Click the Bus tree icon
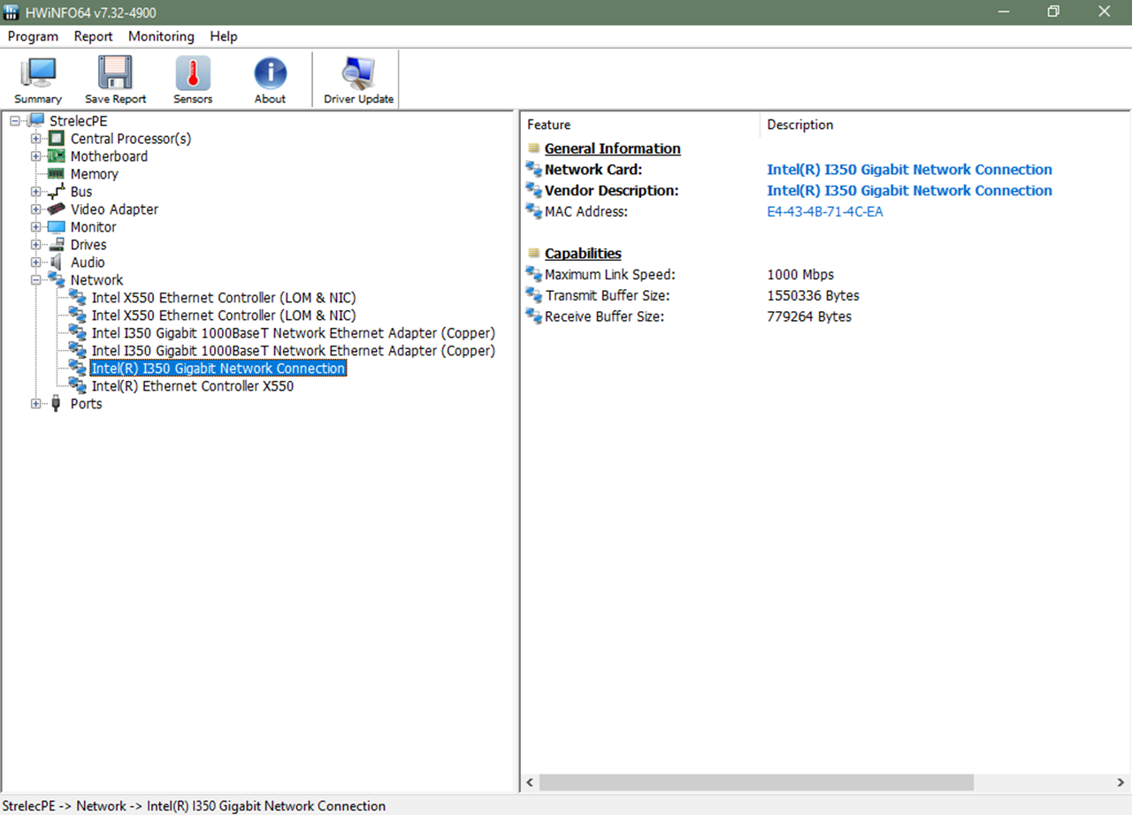Viewport: 1132px width, 815px height. click(x=56, y=192)
